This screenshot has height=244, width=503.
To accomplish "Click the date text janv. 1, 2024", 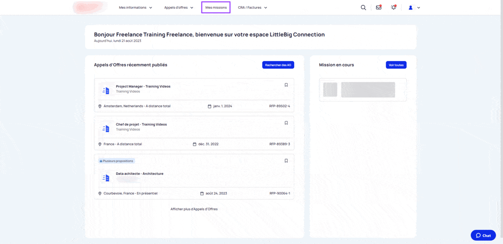I will tap(223, 106).
